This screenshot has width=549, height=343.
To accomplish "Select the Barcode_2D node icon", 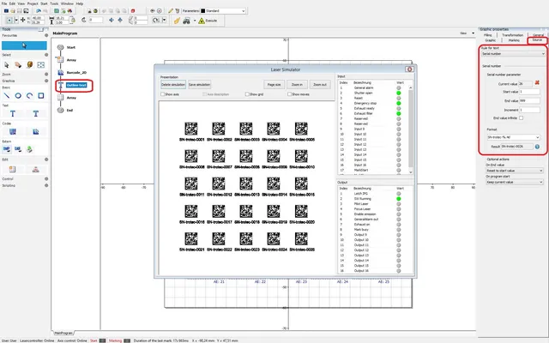I will [59, 73].
